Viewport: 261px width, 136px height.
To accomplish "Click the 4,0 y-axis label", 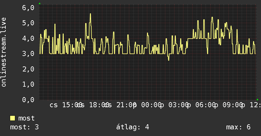I will (28, 38).
